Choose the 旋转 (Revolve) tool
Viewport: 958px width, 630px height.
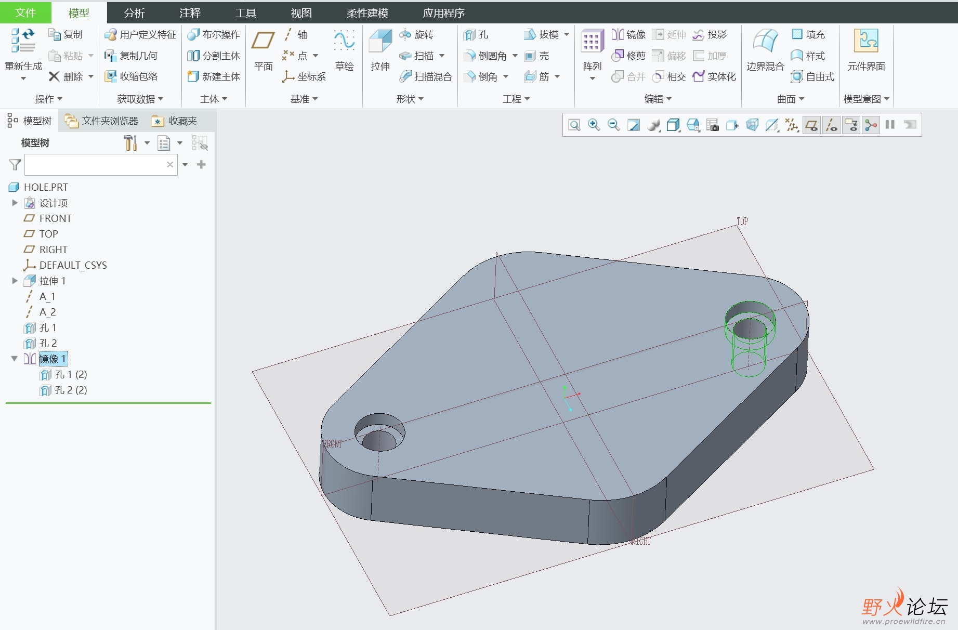[x=417, y=35]
